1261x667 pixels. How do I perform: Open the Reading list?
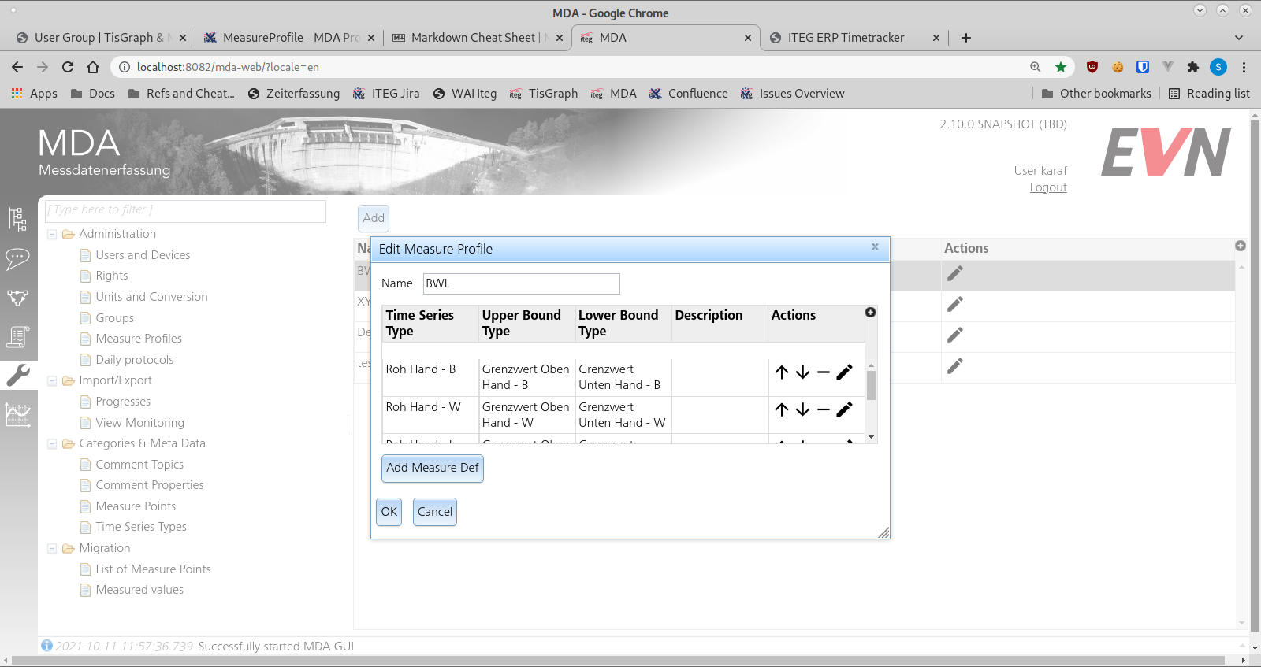[x=1209, y=93]
